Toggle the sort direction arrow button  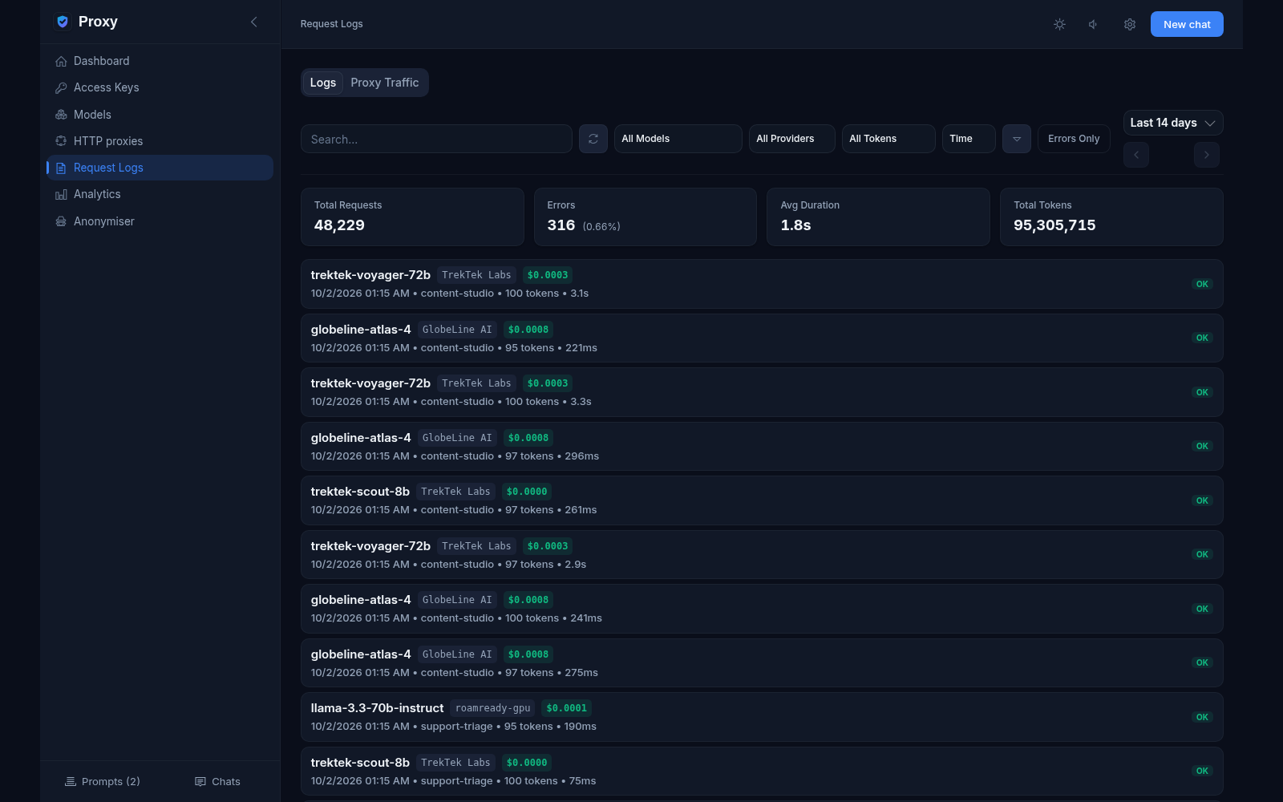1017,139
